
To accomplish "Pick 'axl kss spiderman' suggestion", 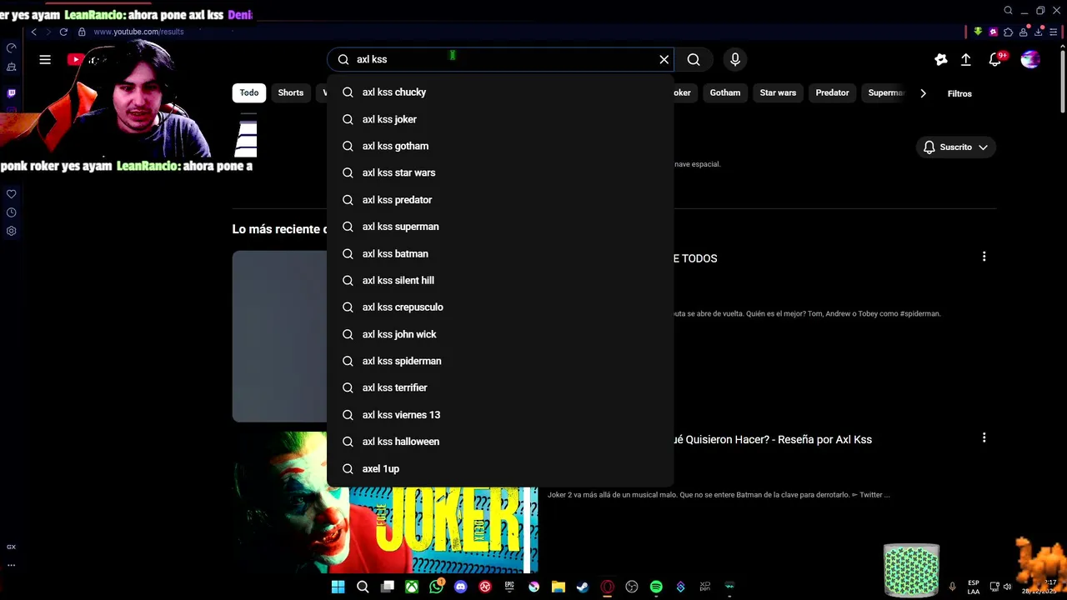I will coord(500,361).
